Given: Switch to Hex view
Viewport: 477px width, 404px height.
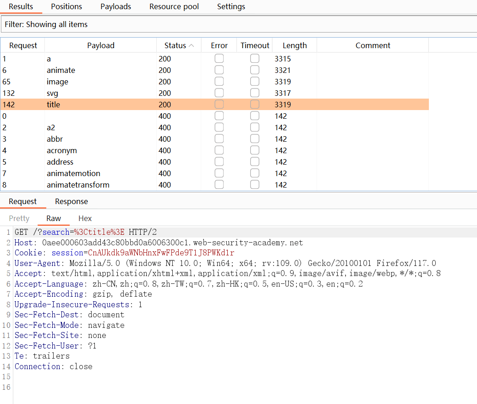Looking at the screenshot, I should [85, 218].
